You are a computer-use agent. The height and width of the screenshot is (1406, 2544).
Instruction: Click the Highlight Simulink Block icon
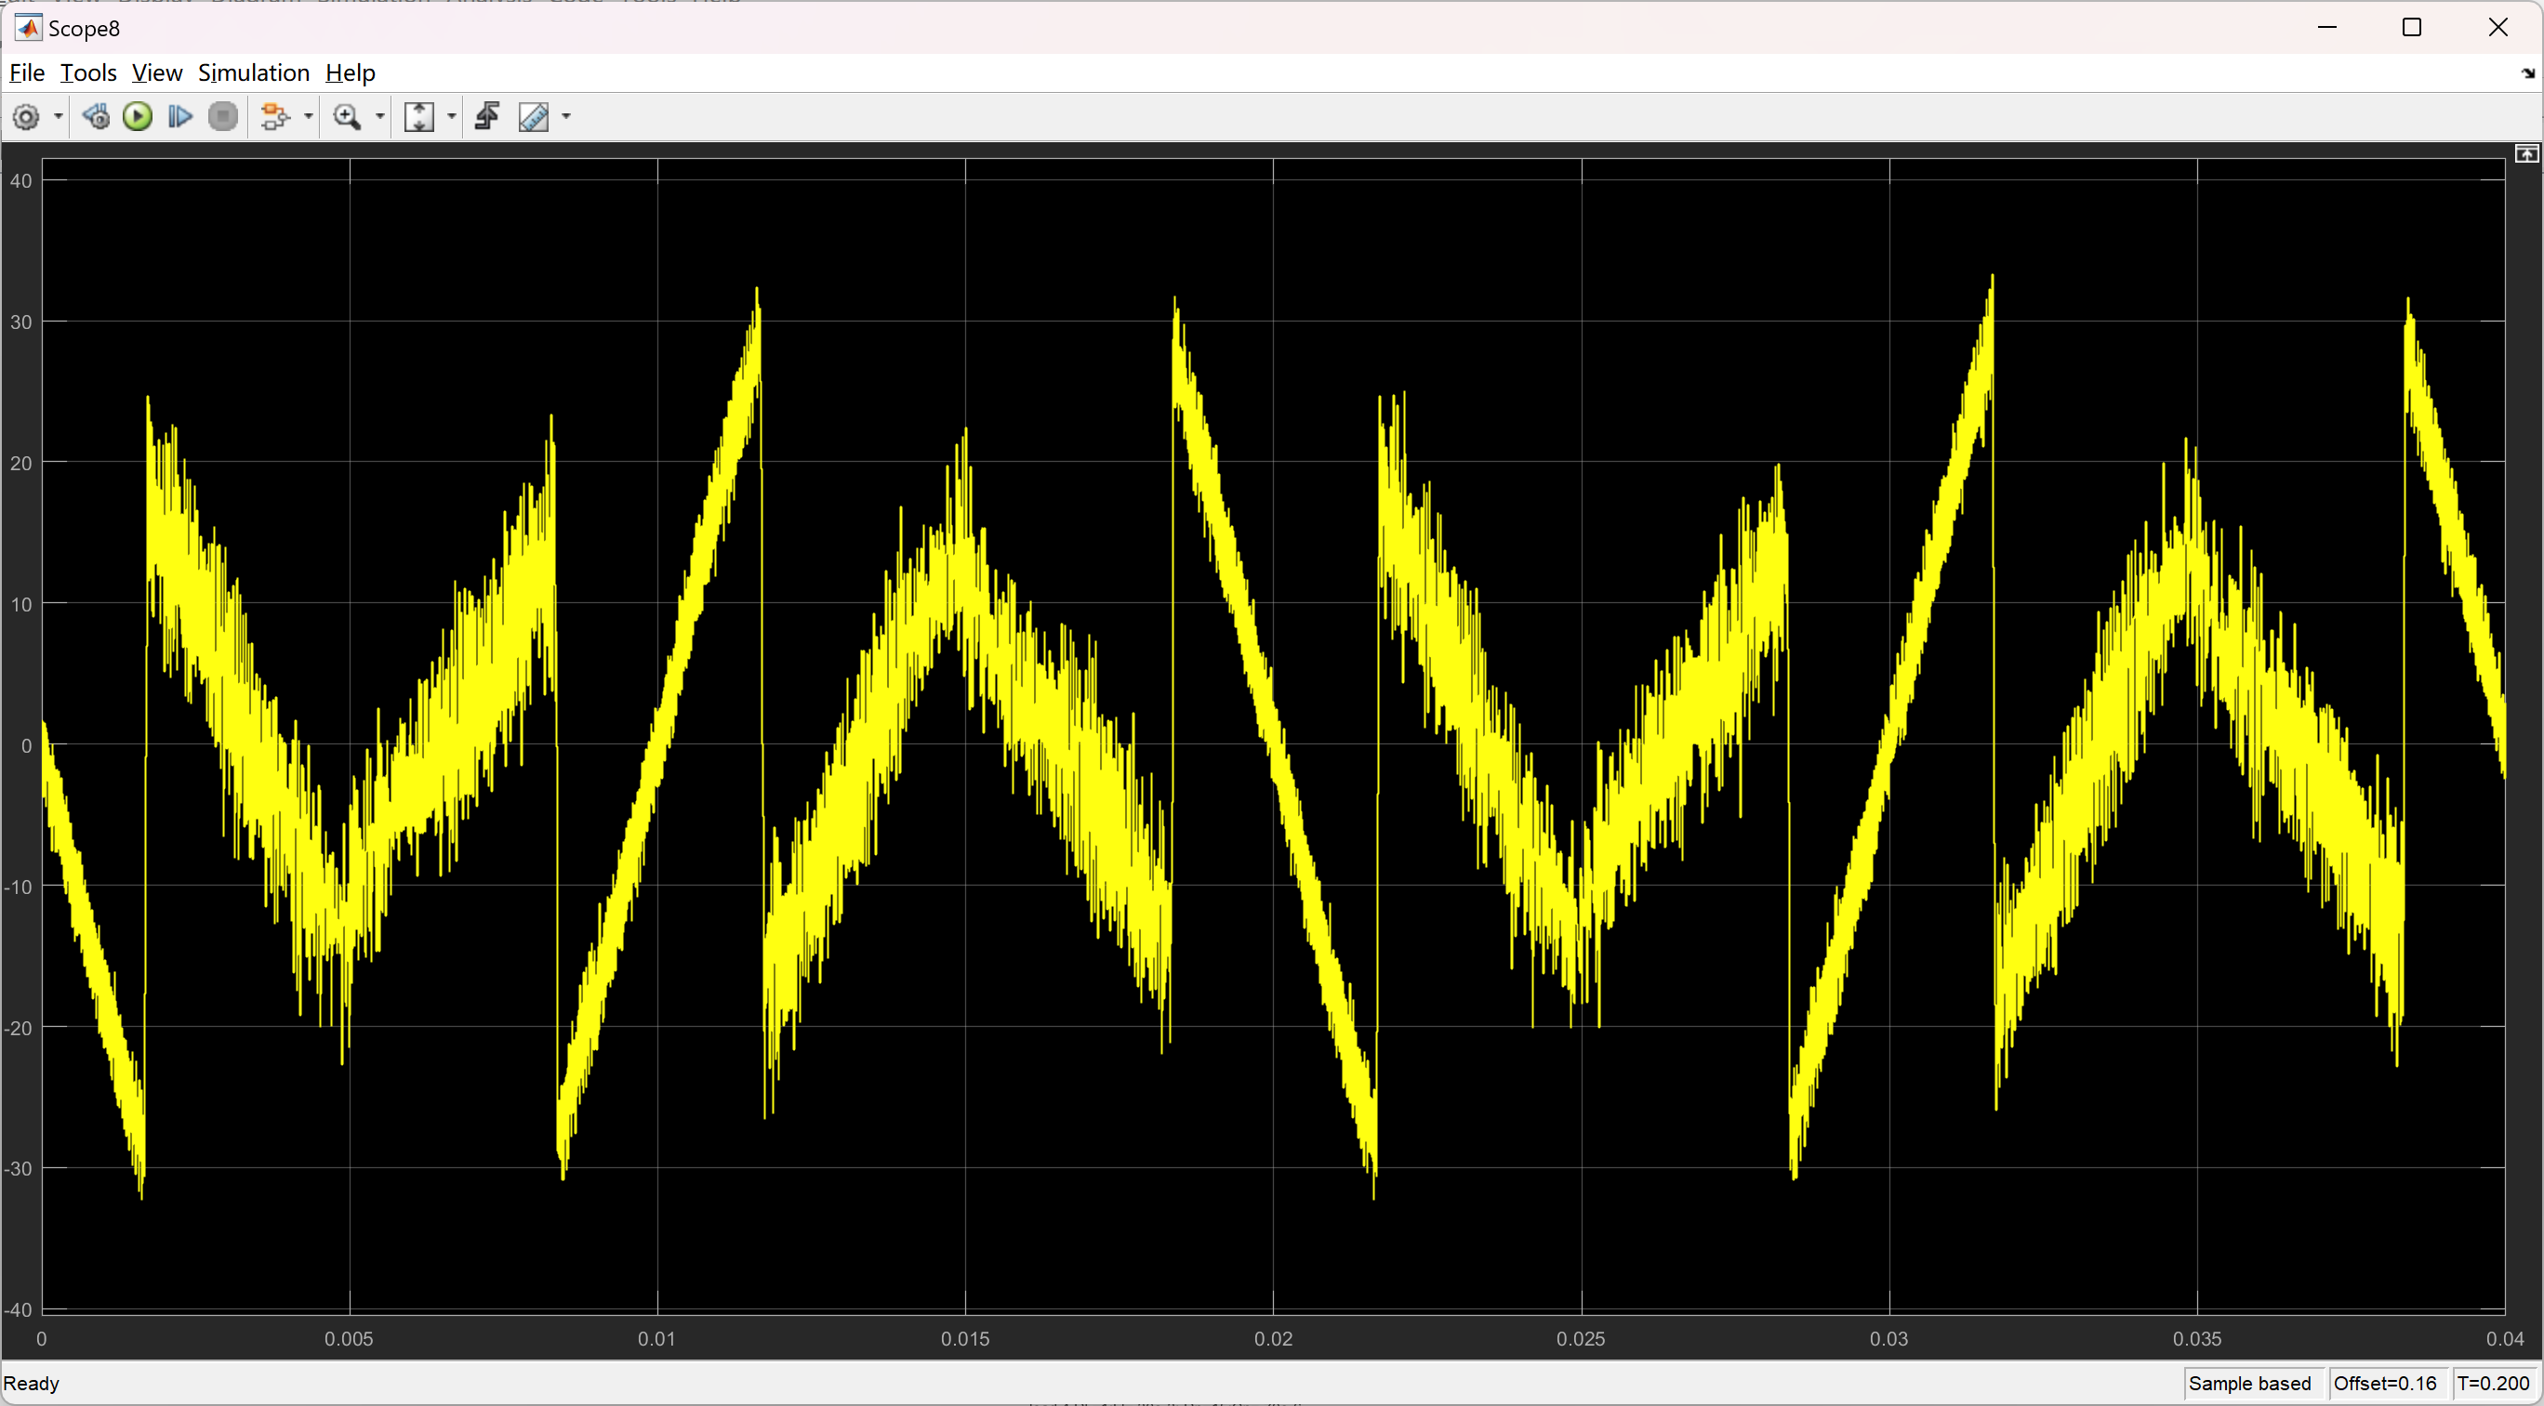coord(274,117)
